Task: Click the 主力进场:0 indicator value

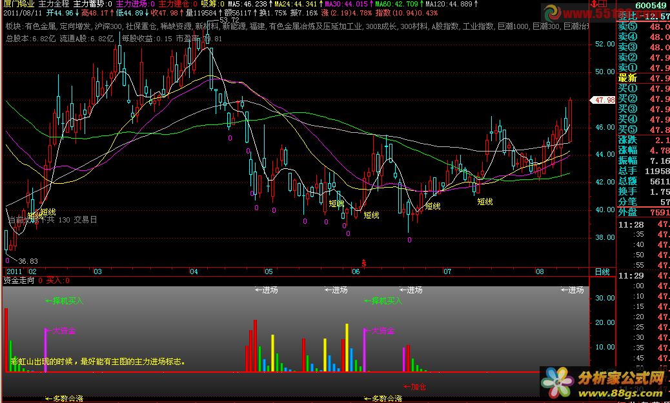Action: [136, 5]
